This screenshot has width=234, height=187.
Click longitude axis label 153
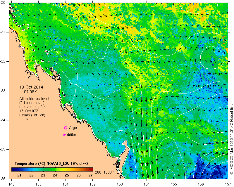coord(120,184)
